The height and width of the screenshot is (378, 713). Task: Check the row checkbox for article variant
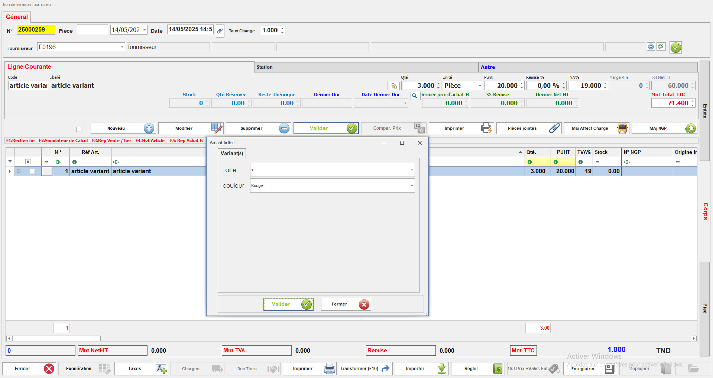click(x=32, y=171)
